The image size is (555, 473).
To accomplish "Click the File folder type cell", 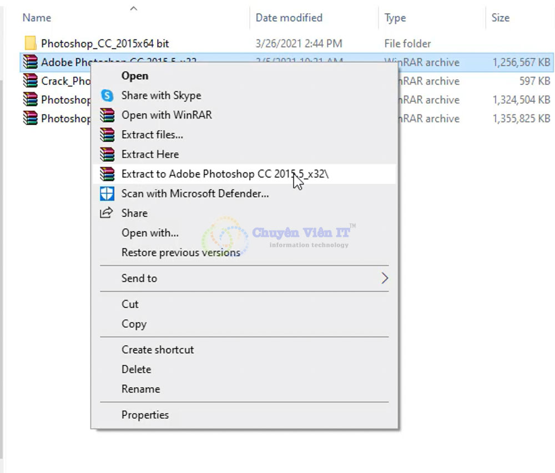I will click(x=408, y=43).
